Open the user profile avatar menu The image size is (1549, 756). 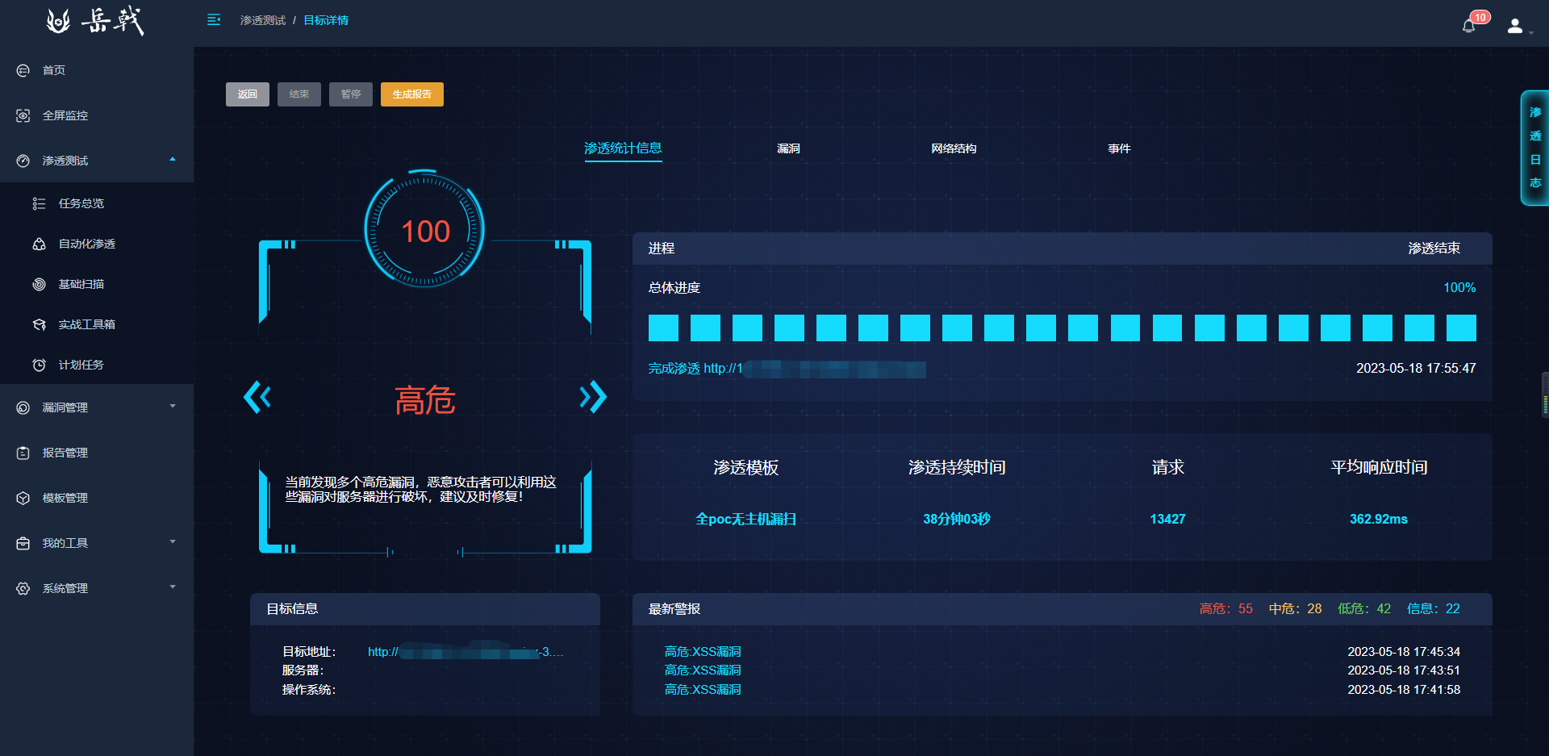click(x=1515, y=26)
